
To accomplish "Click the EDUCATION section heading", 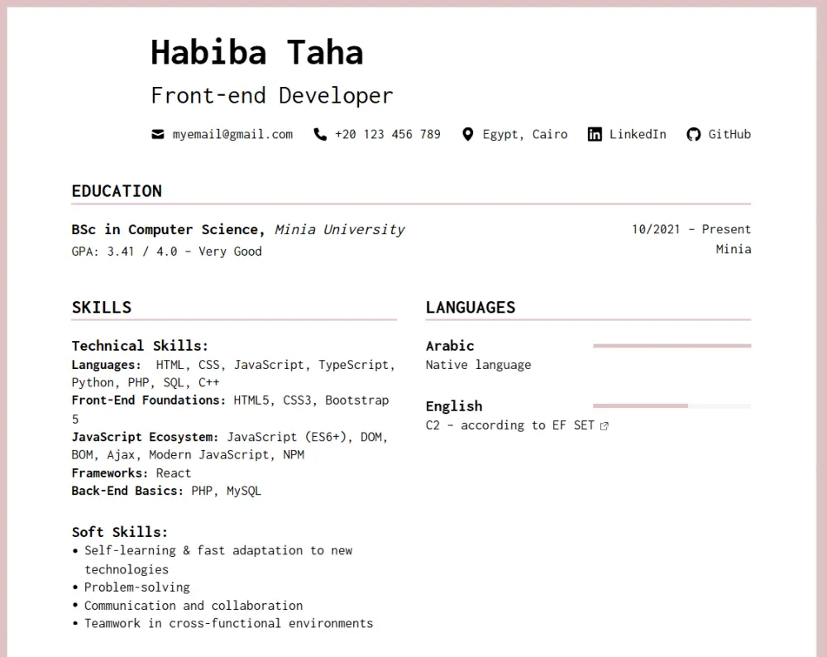I will point(116,190).
